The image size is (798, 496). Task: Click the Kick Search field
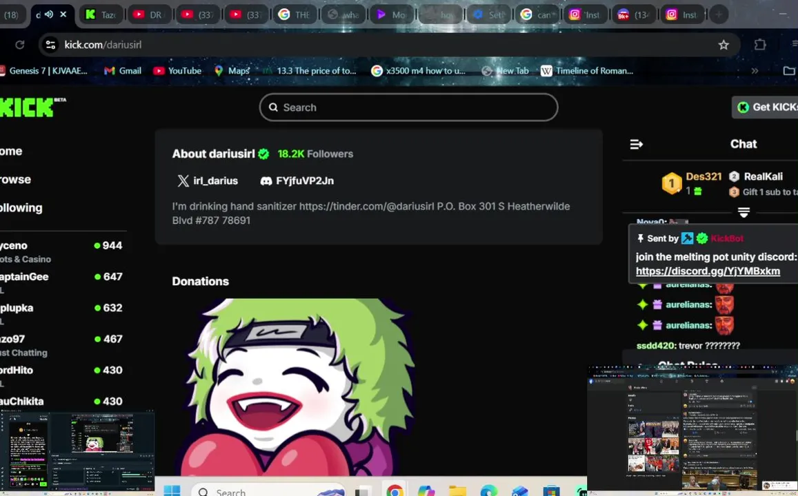click(409, 107)
